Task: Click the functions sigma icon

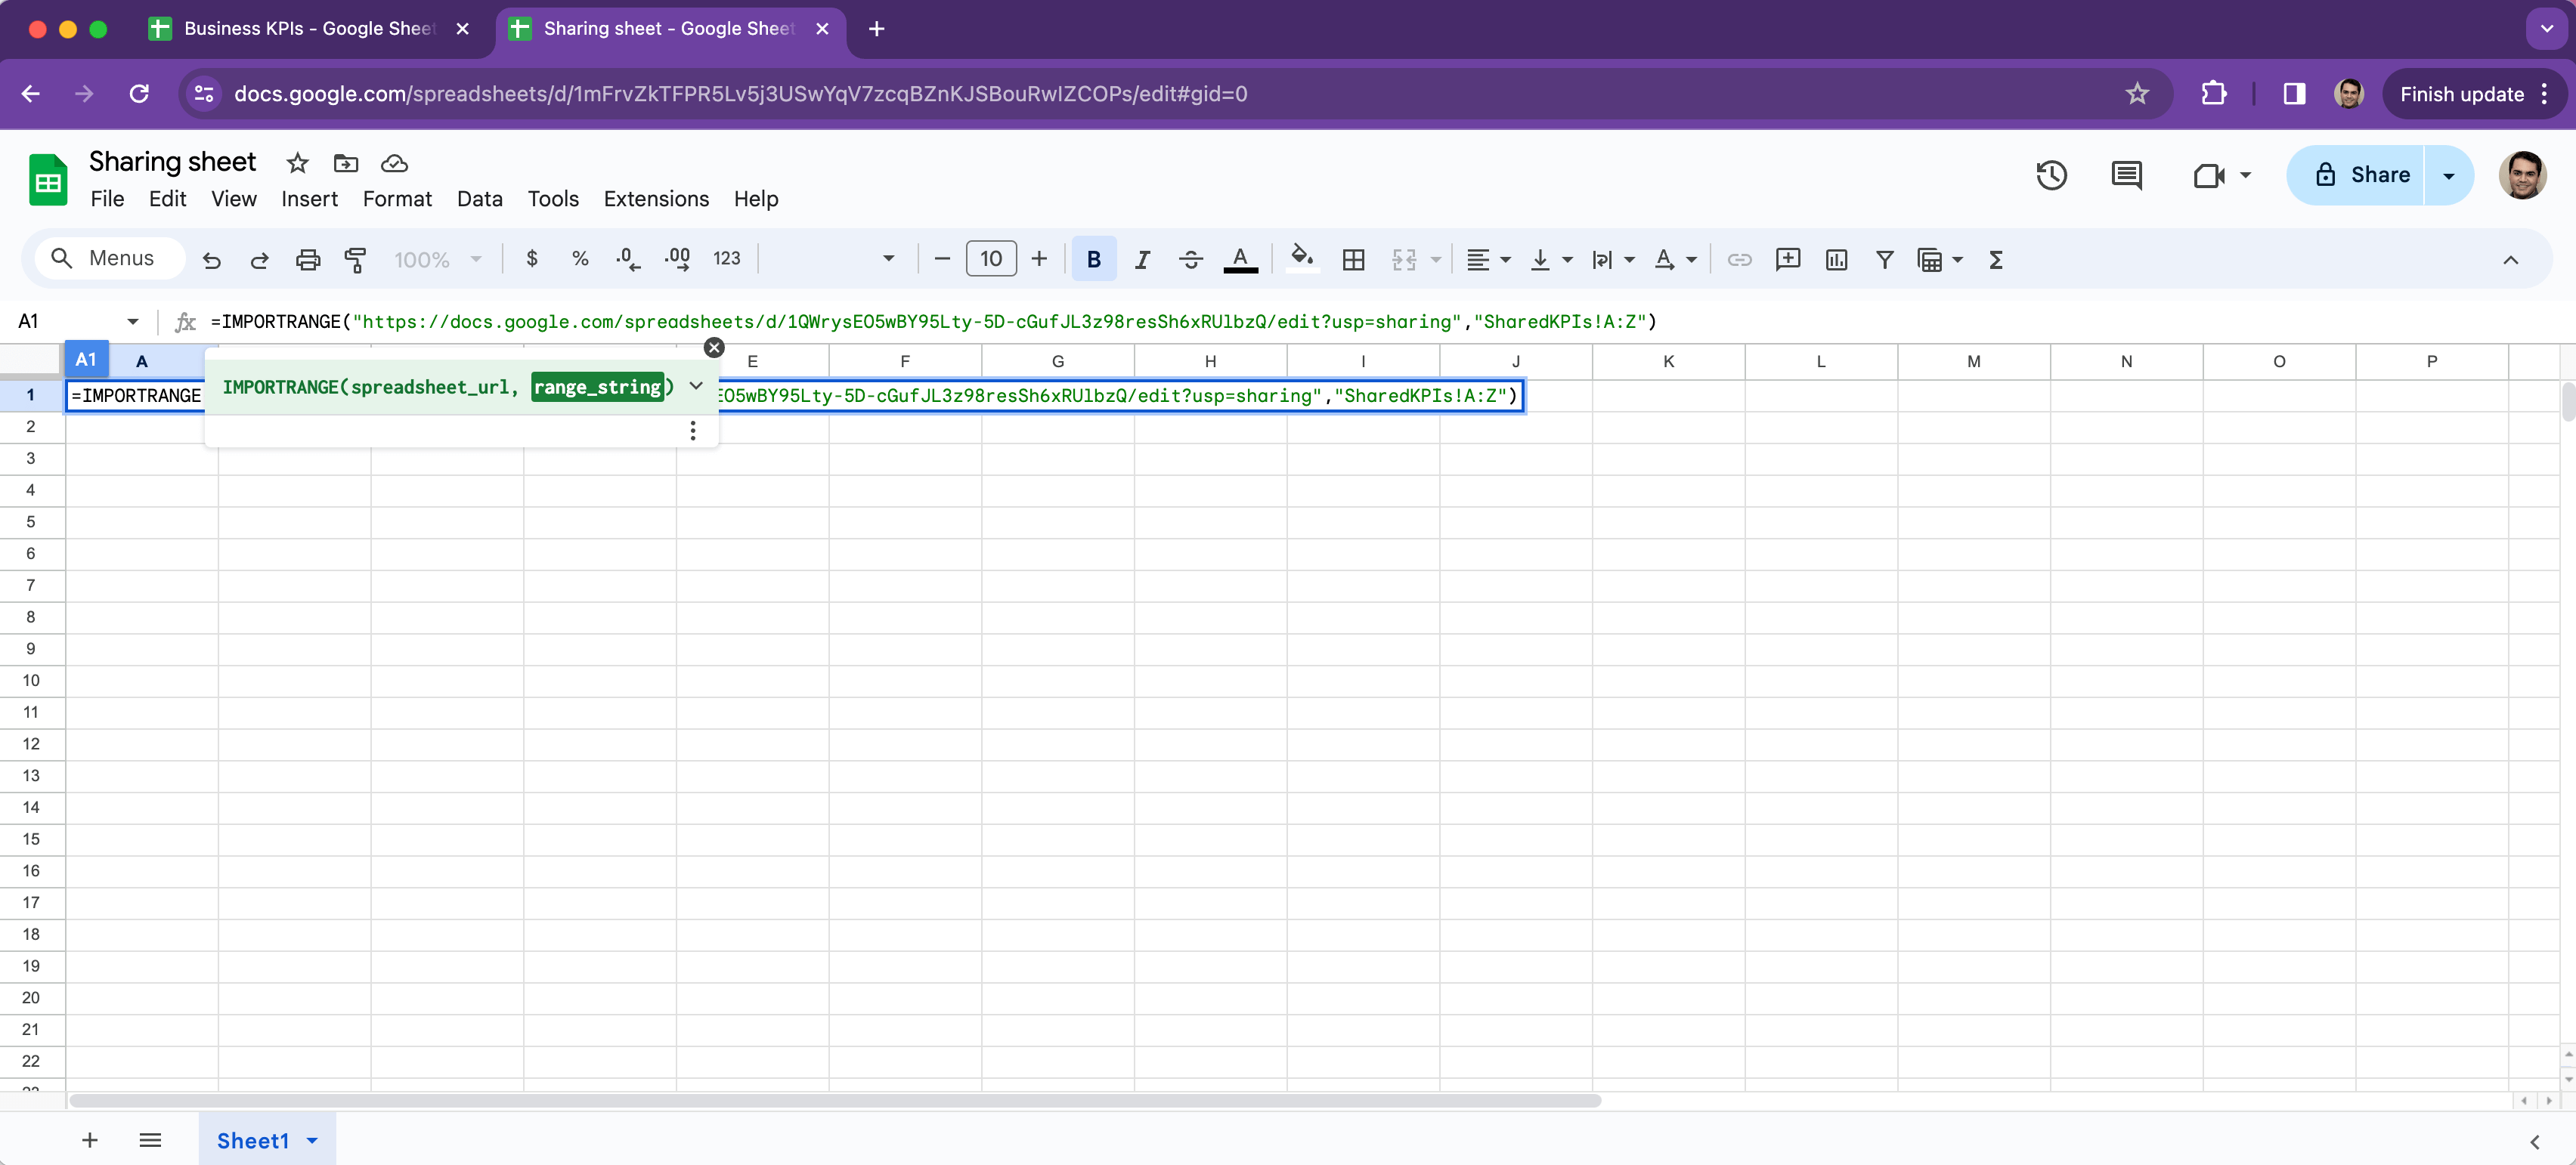Action: (x=1996, y=260)
